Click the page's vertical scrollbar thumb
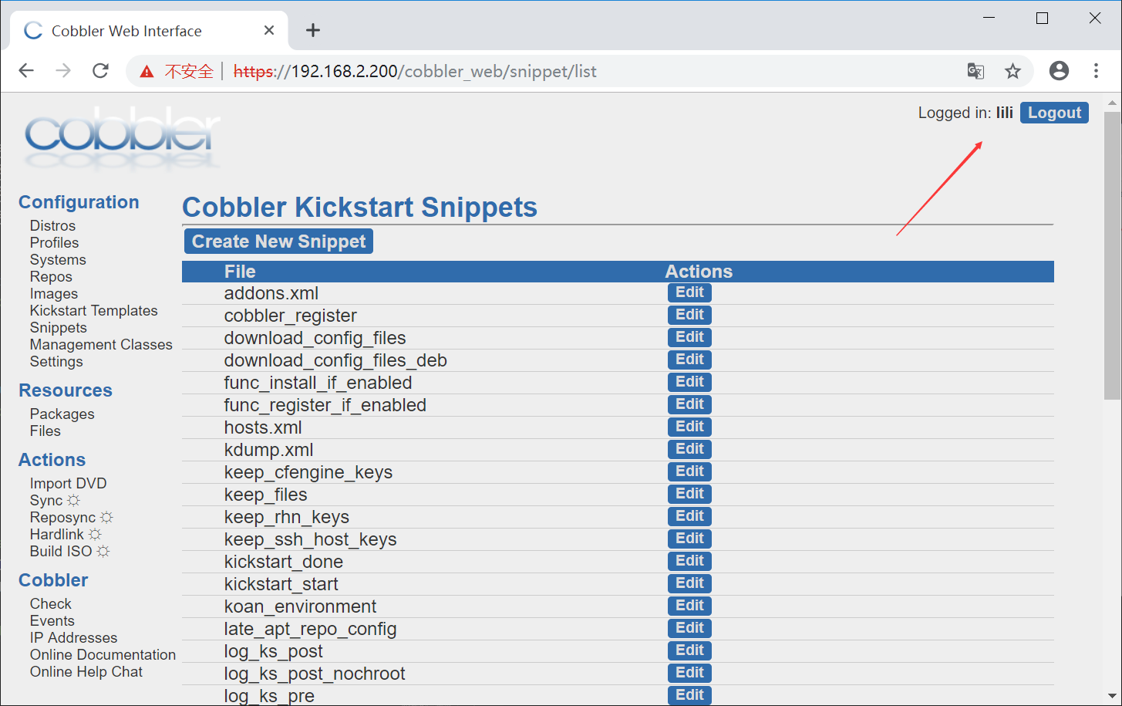 pos(1113,255)
